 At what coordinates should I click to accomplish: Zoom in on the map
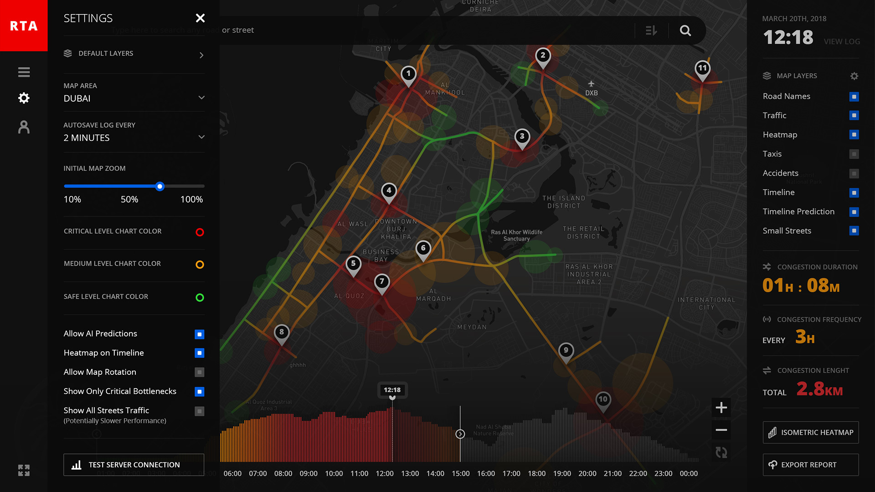tap(721, 408)
